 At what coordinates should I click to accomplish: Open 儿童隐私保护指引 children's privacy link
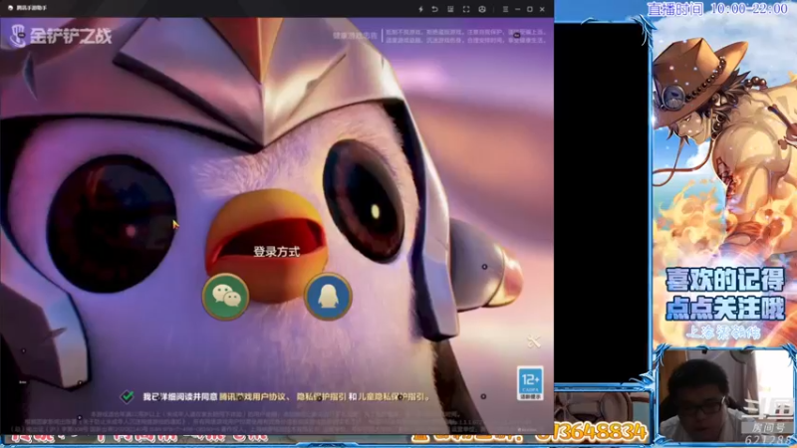pos(392,396)
